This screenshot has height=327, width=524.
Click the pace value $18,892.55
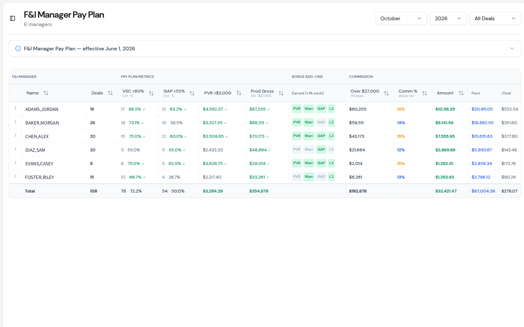click(x=482, y=123)
